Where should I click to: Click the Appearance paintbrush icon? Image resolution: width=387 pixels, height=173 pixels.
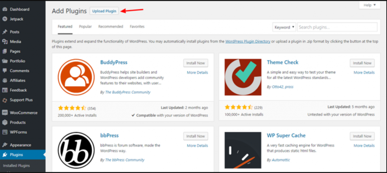5,145
